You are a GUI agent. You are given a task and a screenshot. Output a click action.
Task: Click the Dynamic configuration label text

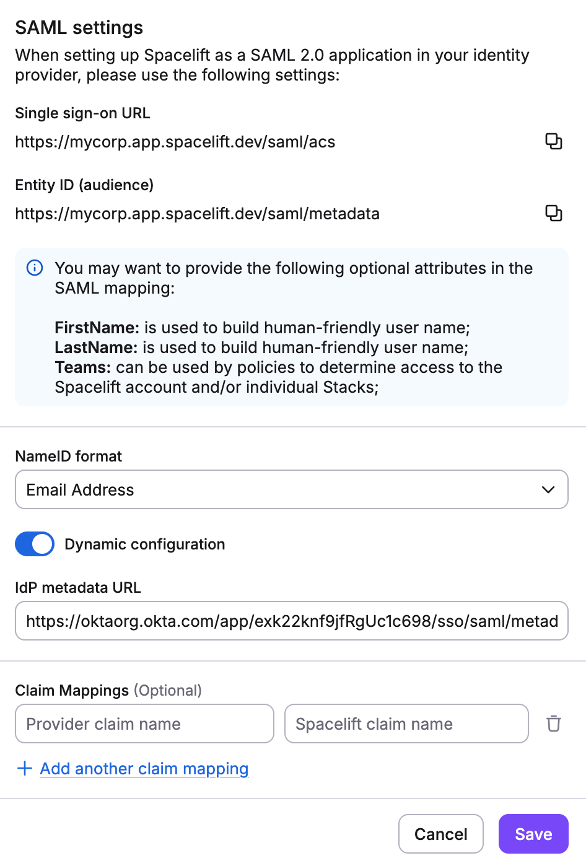tap(144, 545)
